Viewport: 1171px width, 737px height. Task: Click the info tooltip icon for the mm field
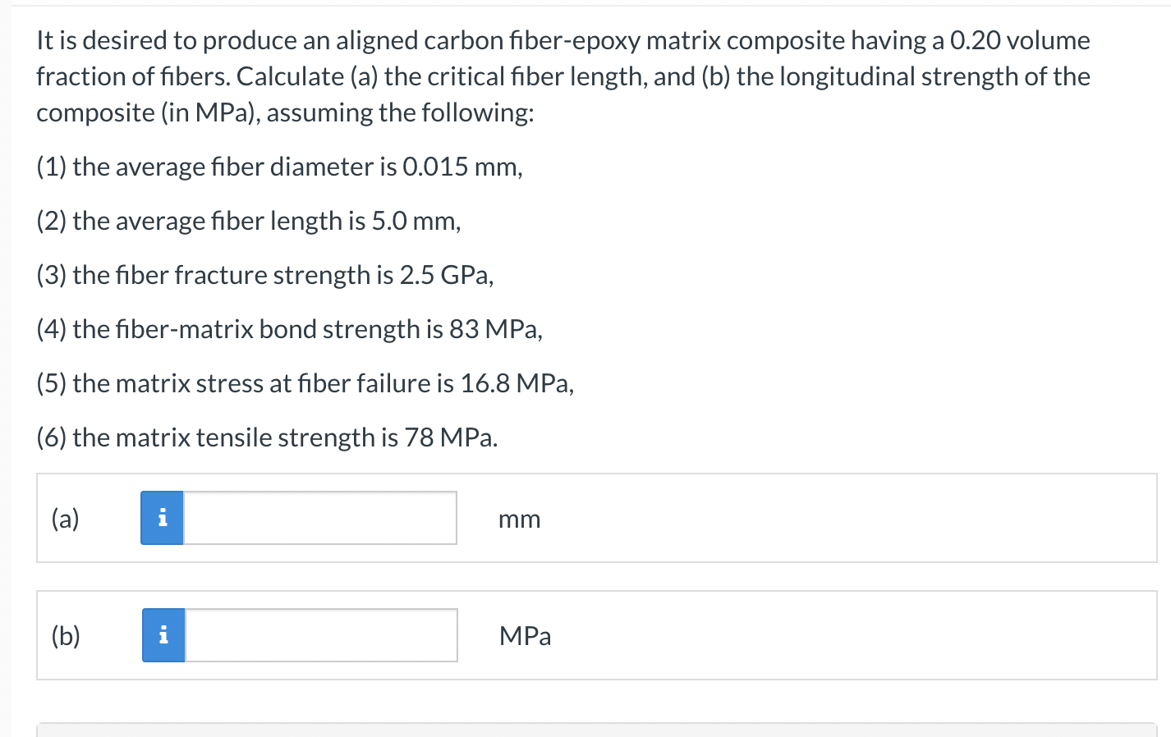163,517
